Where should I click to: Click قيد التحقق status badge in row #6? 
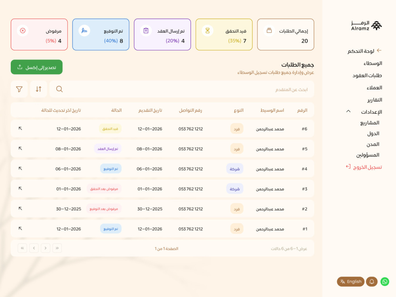click(110, 129)
